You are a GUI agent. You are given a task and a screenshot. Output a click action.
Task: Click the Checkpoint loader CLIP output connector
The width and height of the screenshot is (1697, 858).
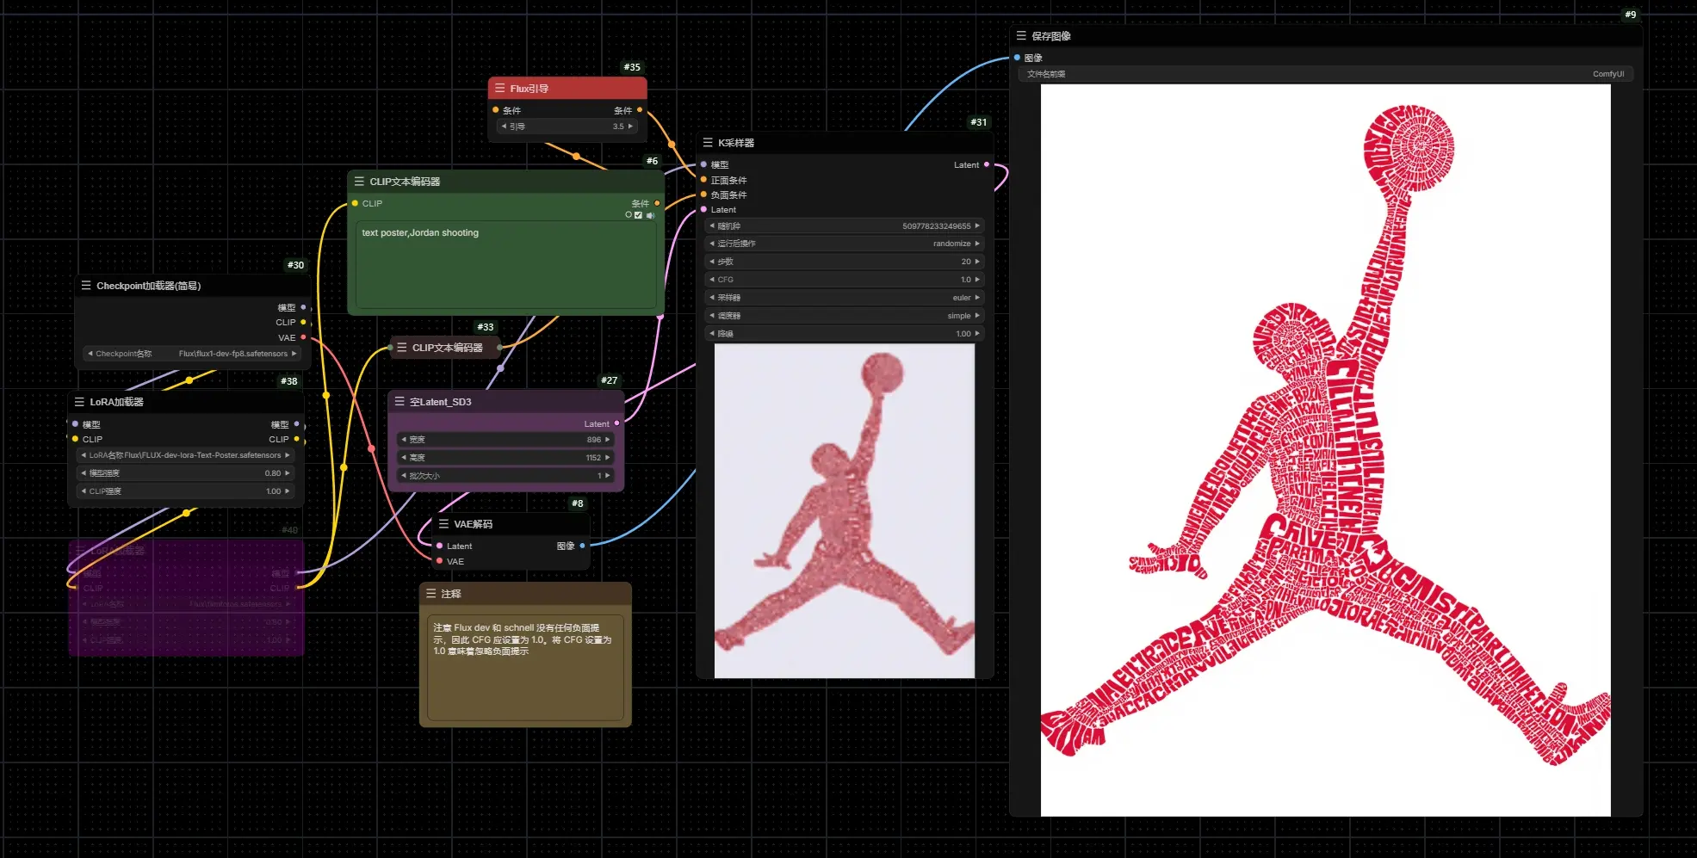[x=303, y=322]
